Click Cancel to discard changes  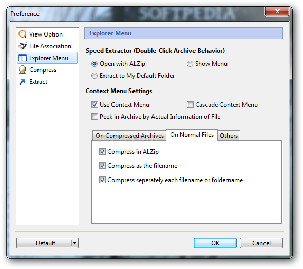click(261, 243)
